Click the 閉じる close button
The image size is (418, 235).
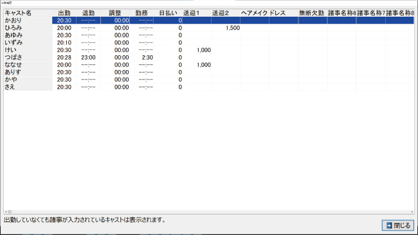(x=397, y=225)
